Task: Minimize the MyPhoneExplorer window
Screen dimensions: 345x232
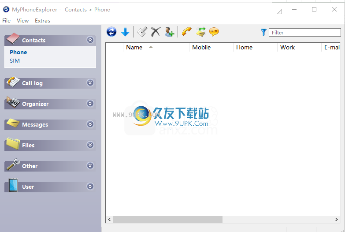Action: click(294, 9)
